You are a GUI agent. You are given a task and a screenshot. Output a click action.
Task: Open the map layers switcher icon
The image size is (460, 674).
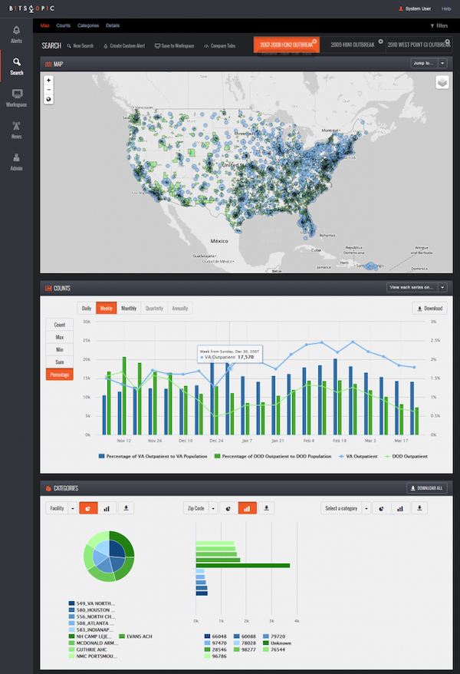pos(442,82)
